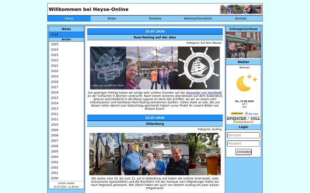310x193 pixels.
Task: Click the 22.07.2026 post date header
Action: tap(155, 118)
